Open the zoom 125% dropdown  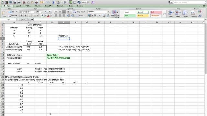pos(88,2)
